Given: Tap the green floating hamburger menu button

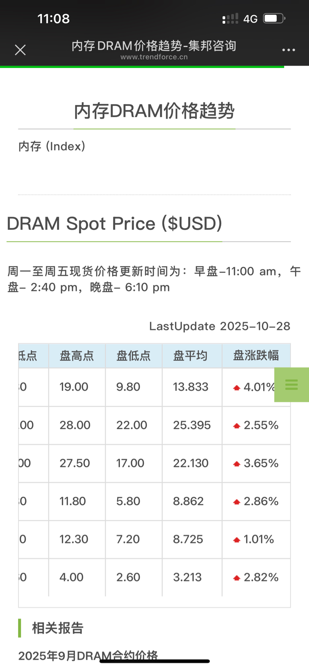Looking at the screenshot, I should coord(291,385).
